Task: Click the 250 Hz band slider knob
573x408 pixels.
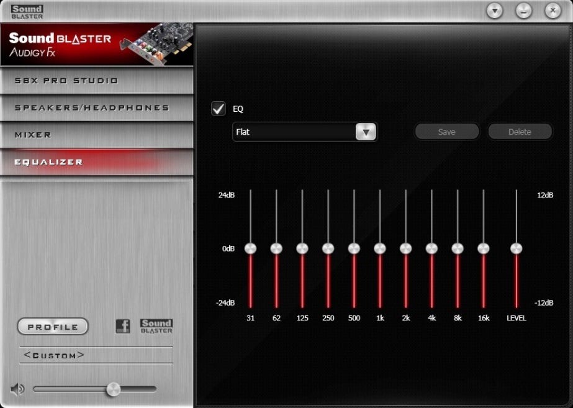Action: tap(328, 248)
